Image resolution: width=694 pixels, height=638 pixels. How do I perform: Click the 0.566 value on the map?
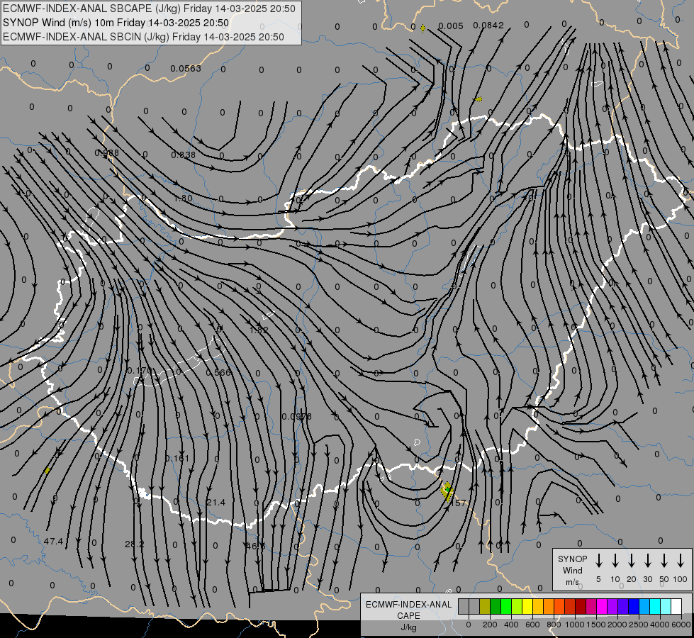point(218,372)
